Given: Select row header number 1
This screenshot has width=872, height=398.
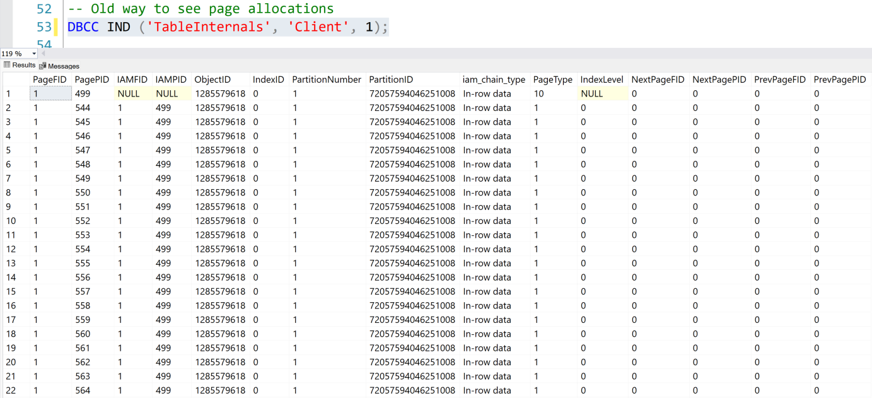Looking at the screenshot, I should point(15,93).
